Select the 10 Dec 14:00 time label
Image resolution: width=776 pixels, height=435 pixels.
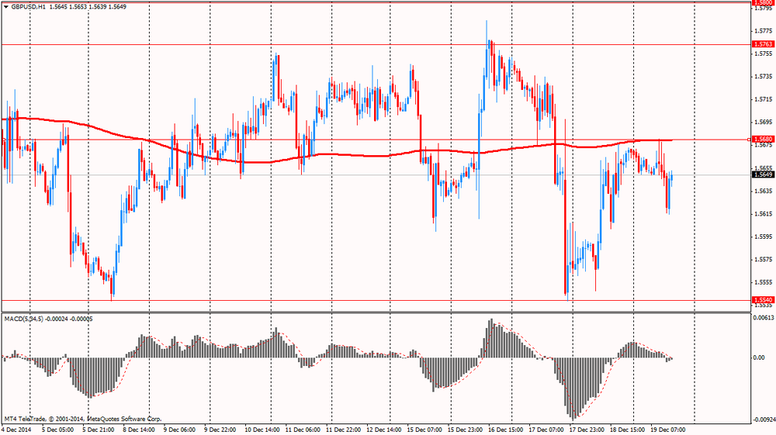(262, 429)
